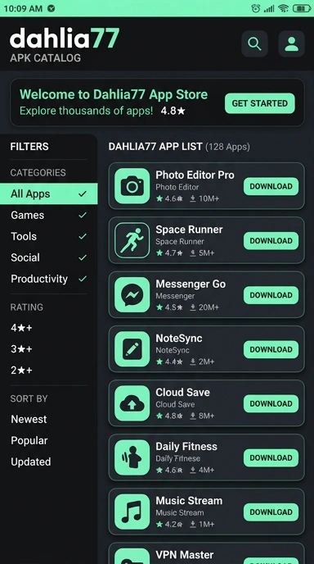This screenshot has height=564, width=314.
Task: Click the 128 Apps count label
Action: click(x=227, y=147)
